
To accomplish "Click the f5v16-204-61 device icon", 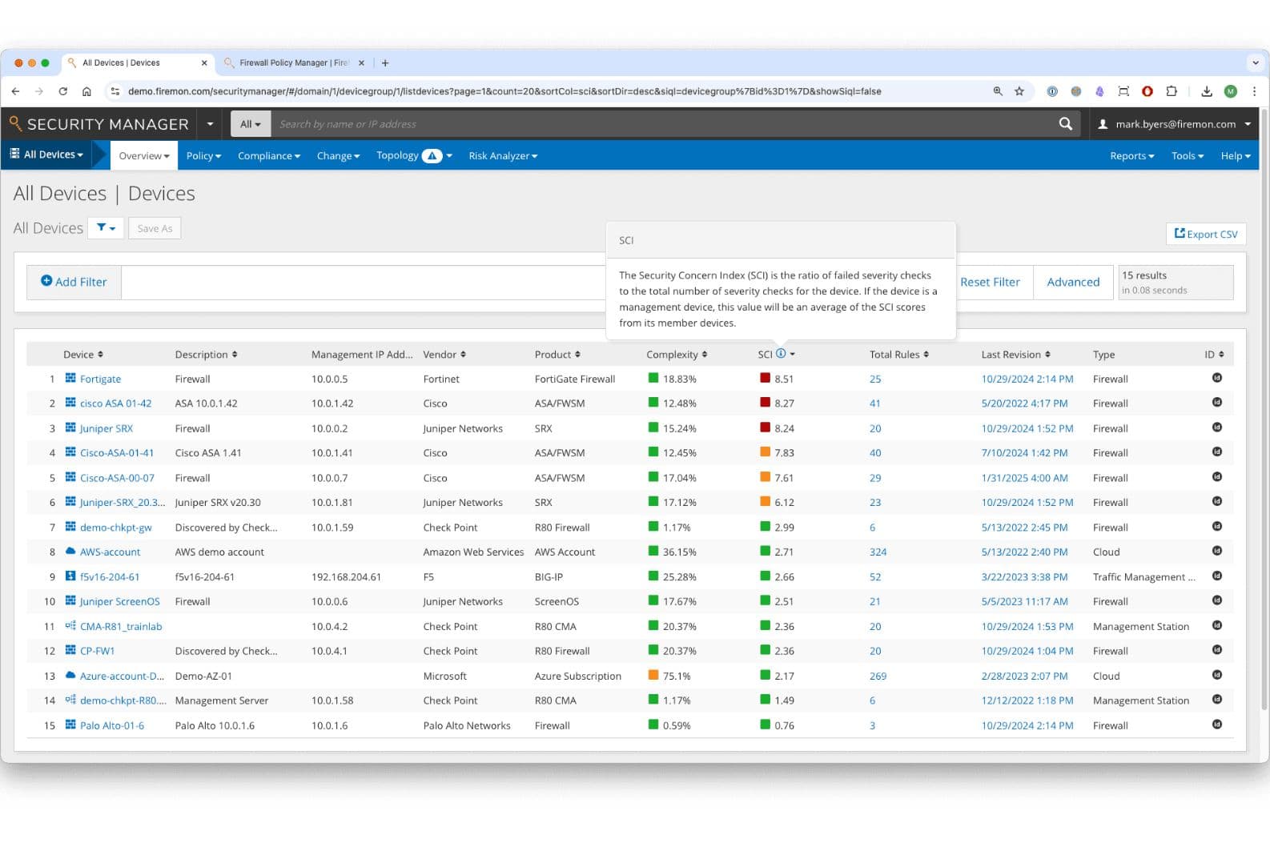I will tap(70, 576).
